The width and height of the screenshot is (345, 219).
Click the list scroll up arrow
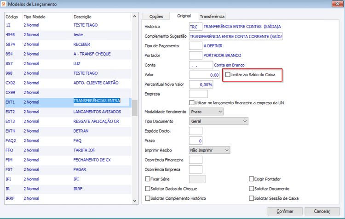135,17
